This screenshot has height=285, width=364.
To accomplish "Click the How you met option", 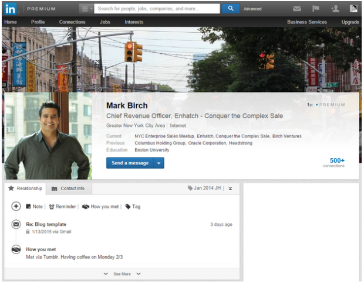I will coord(100,207).
